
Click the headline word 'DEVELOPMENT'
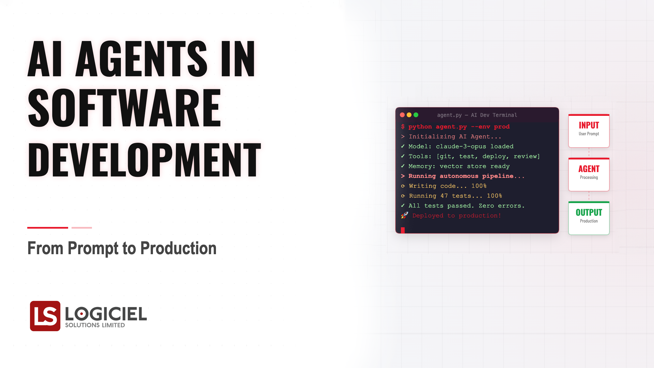click(144, 159)
